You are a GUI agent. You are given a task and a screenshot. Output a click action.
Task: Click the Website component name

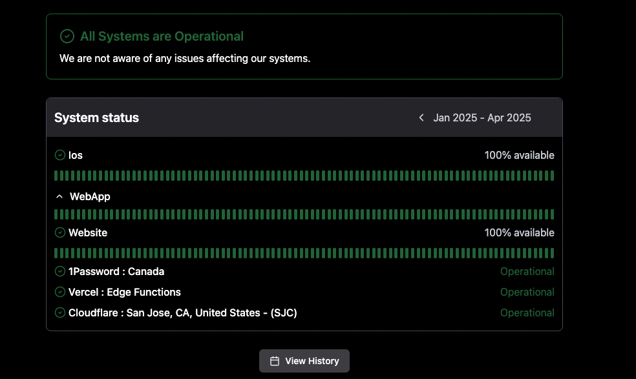88,232
